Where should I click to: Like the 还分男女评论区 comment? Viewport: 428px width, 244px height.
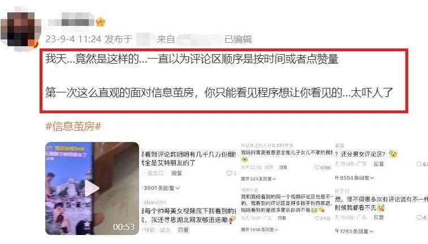[419, 164]
